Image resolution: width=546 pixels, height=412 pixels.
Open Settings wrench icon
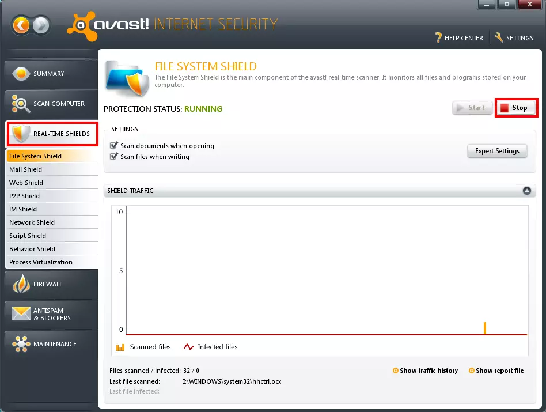(x=499, y=38)
